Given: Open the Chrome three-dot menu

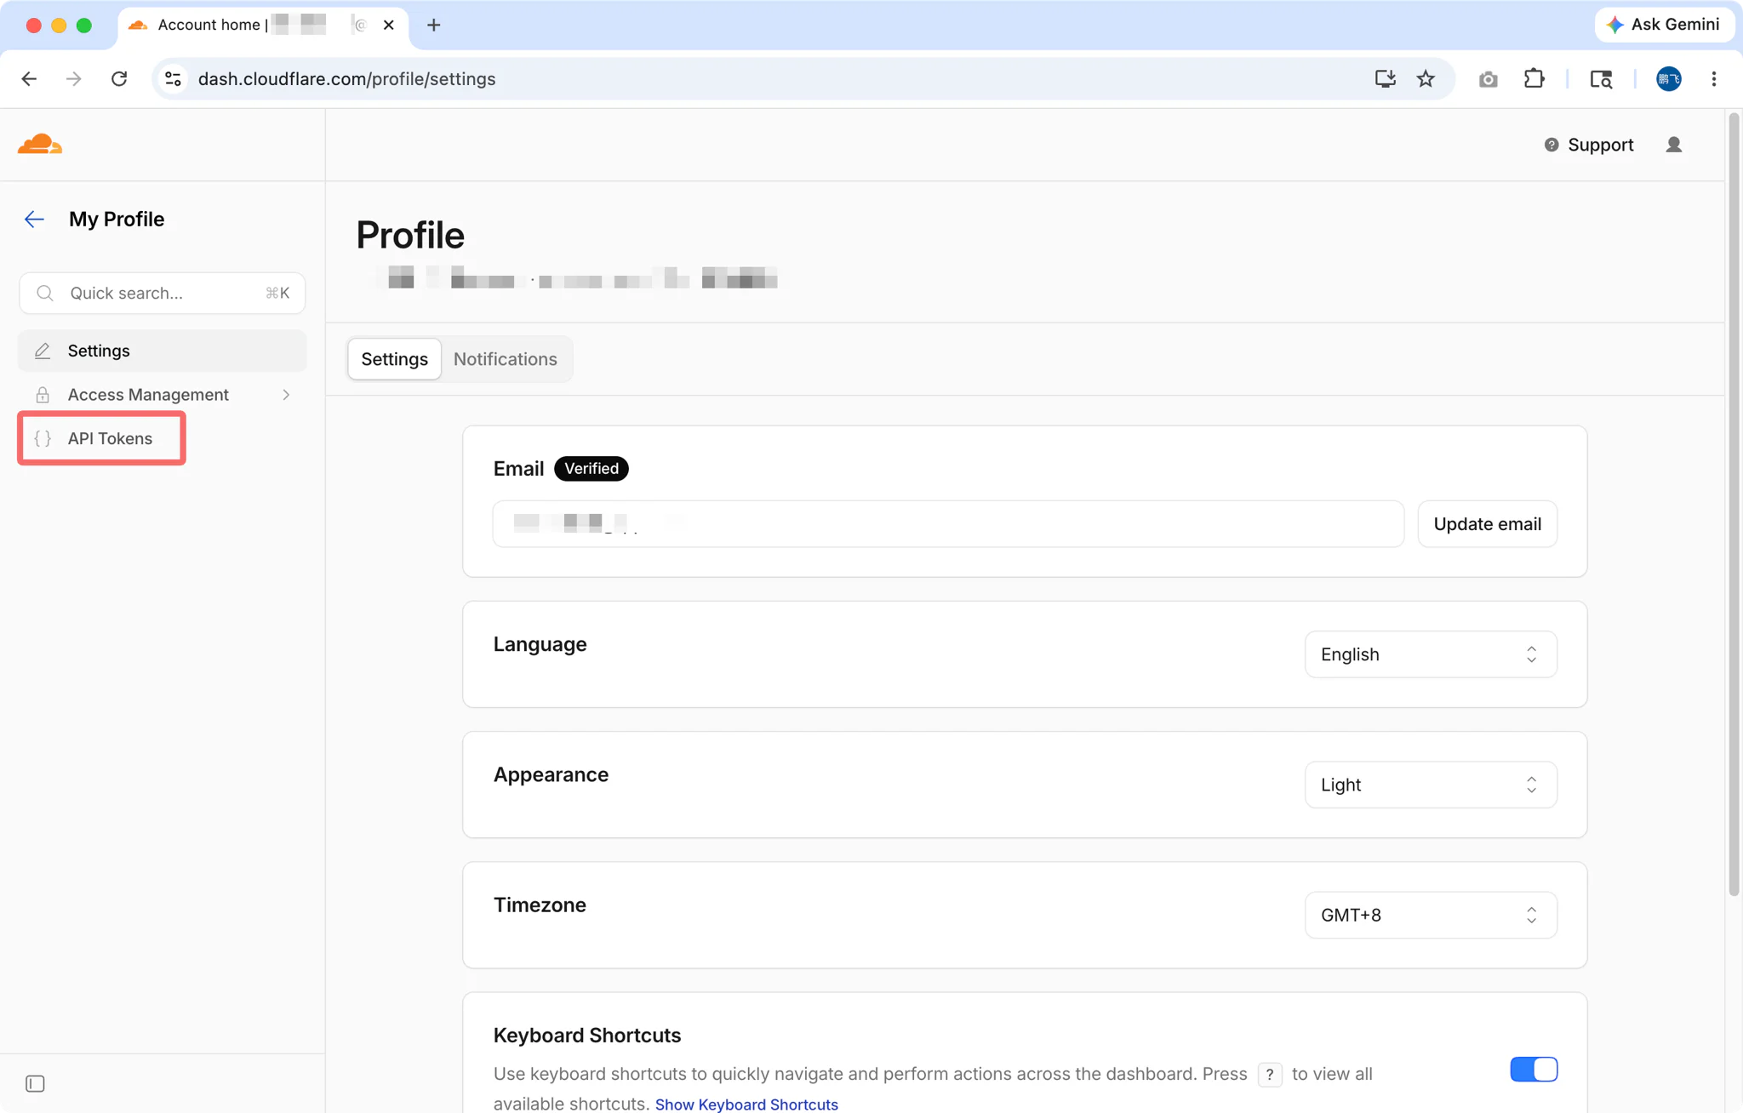Looking at the screenshot, I should pyautogui.click(x=1714, y=79).
